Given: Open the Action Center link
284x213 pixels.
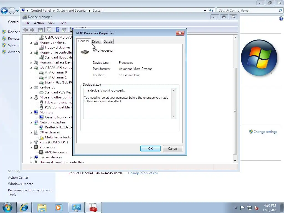Looking at the screenshot, I should click(x=18, y=177).
